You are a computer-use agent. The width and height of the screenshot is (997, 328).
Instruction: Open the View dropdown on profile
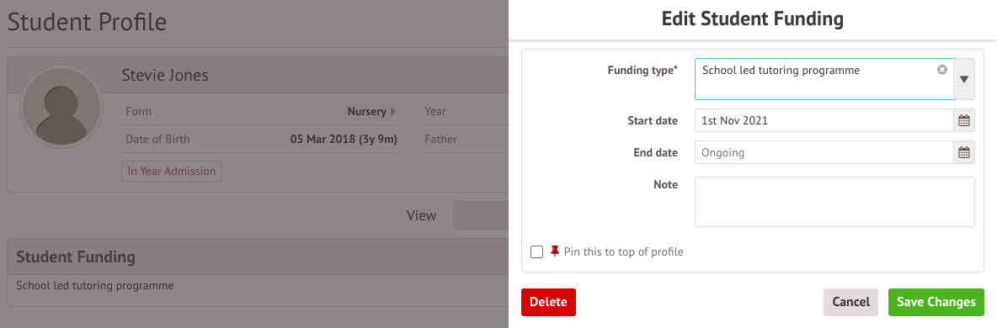[481, 214]
